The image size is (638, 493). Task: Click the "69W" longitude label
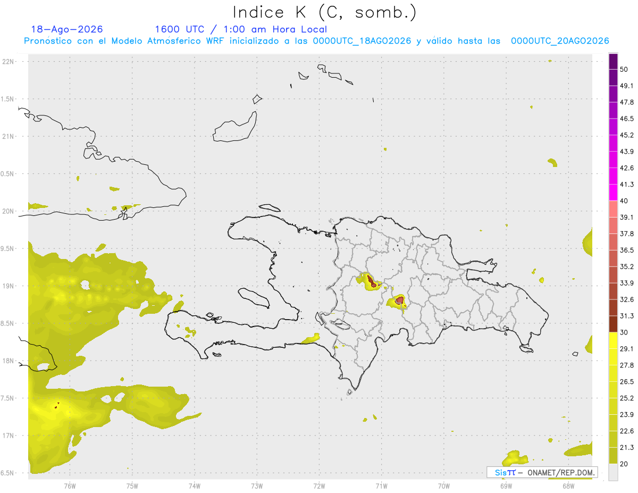click(x=506, y=486)
